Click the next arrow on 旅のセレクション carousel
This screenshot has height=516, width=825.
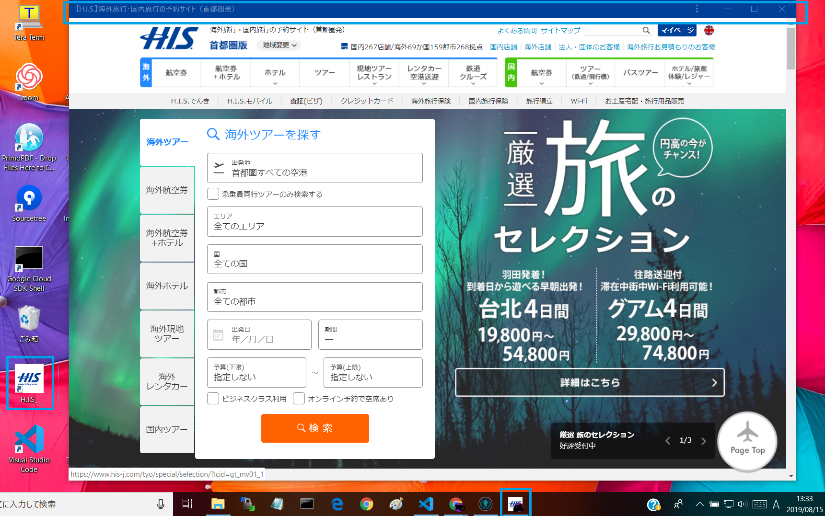703,440
